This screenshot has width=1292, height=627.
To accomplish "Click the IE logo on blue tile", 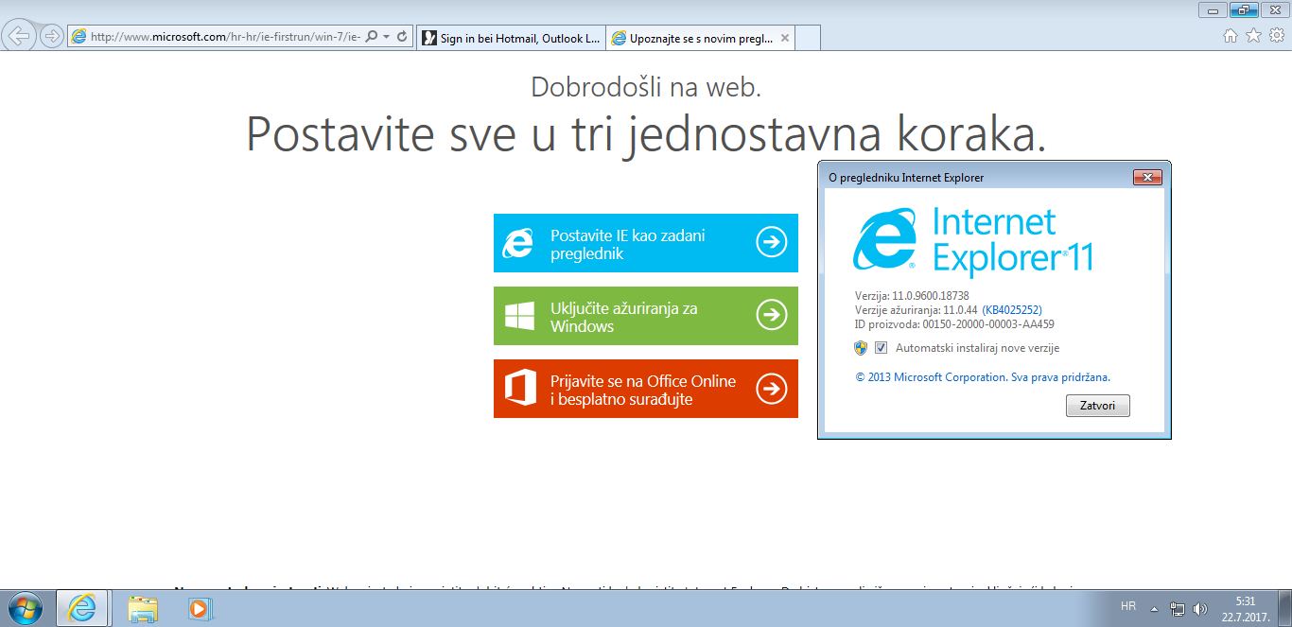I will [x=518, y=243].
